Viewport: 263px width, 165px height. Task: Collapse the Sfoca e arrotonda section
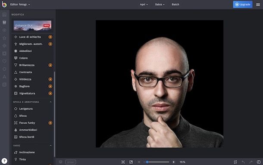(x=50, y=102)
